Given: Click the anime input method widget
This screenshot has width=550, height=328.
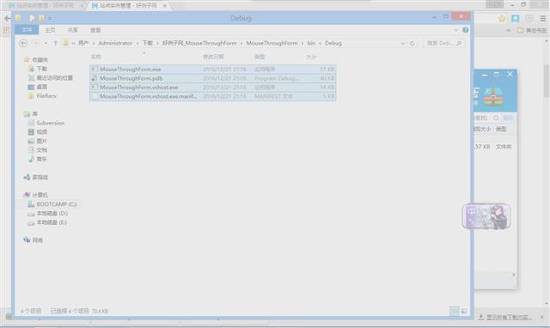Looking at the screenshot, I should [x=486, y=216].
